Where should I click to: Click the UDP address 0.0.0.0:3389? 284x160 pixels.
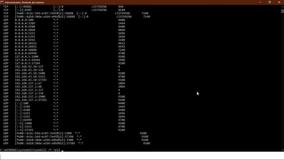pos(25,23)
